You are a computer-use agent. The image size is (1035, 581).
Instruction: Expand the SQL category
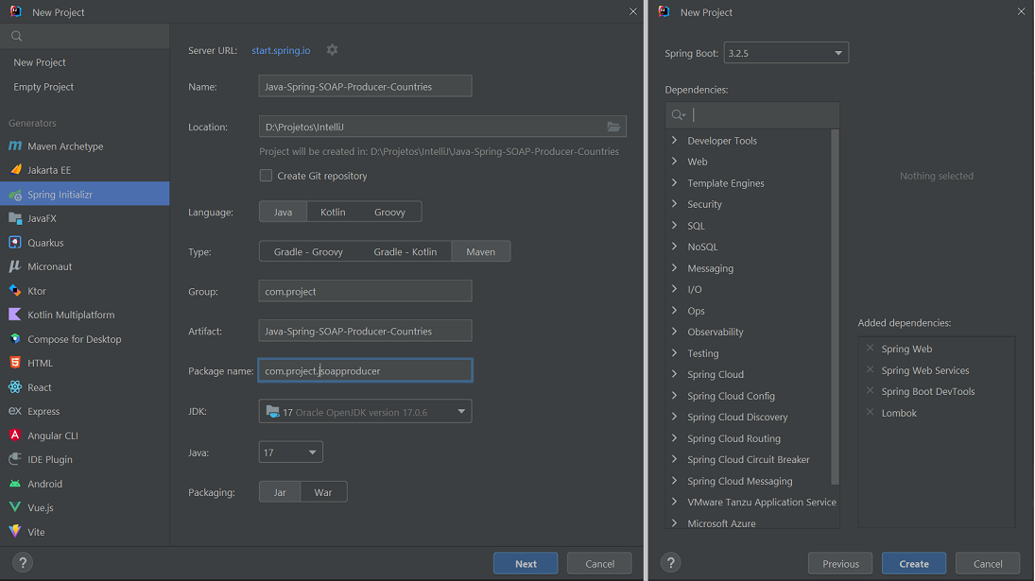[x=674, y=225]
